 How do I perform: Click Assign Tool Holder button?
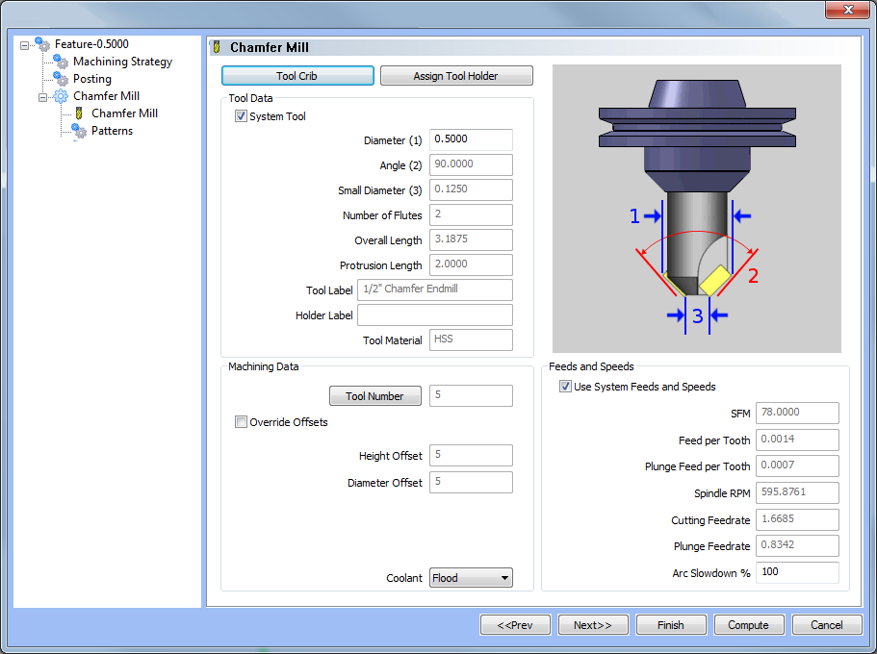point(456,76)
